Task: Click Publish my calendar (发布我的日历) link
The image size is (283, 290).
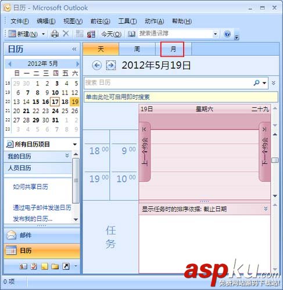Action: [33, 219]
